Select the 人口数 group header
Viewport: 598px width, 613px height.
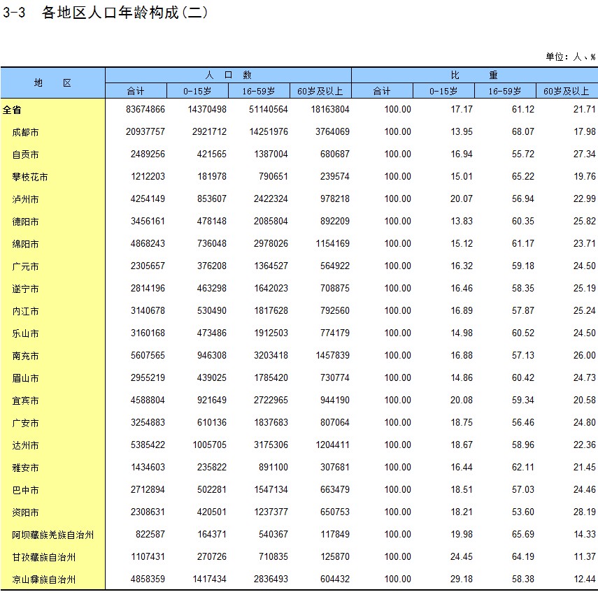click(229, 75)
